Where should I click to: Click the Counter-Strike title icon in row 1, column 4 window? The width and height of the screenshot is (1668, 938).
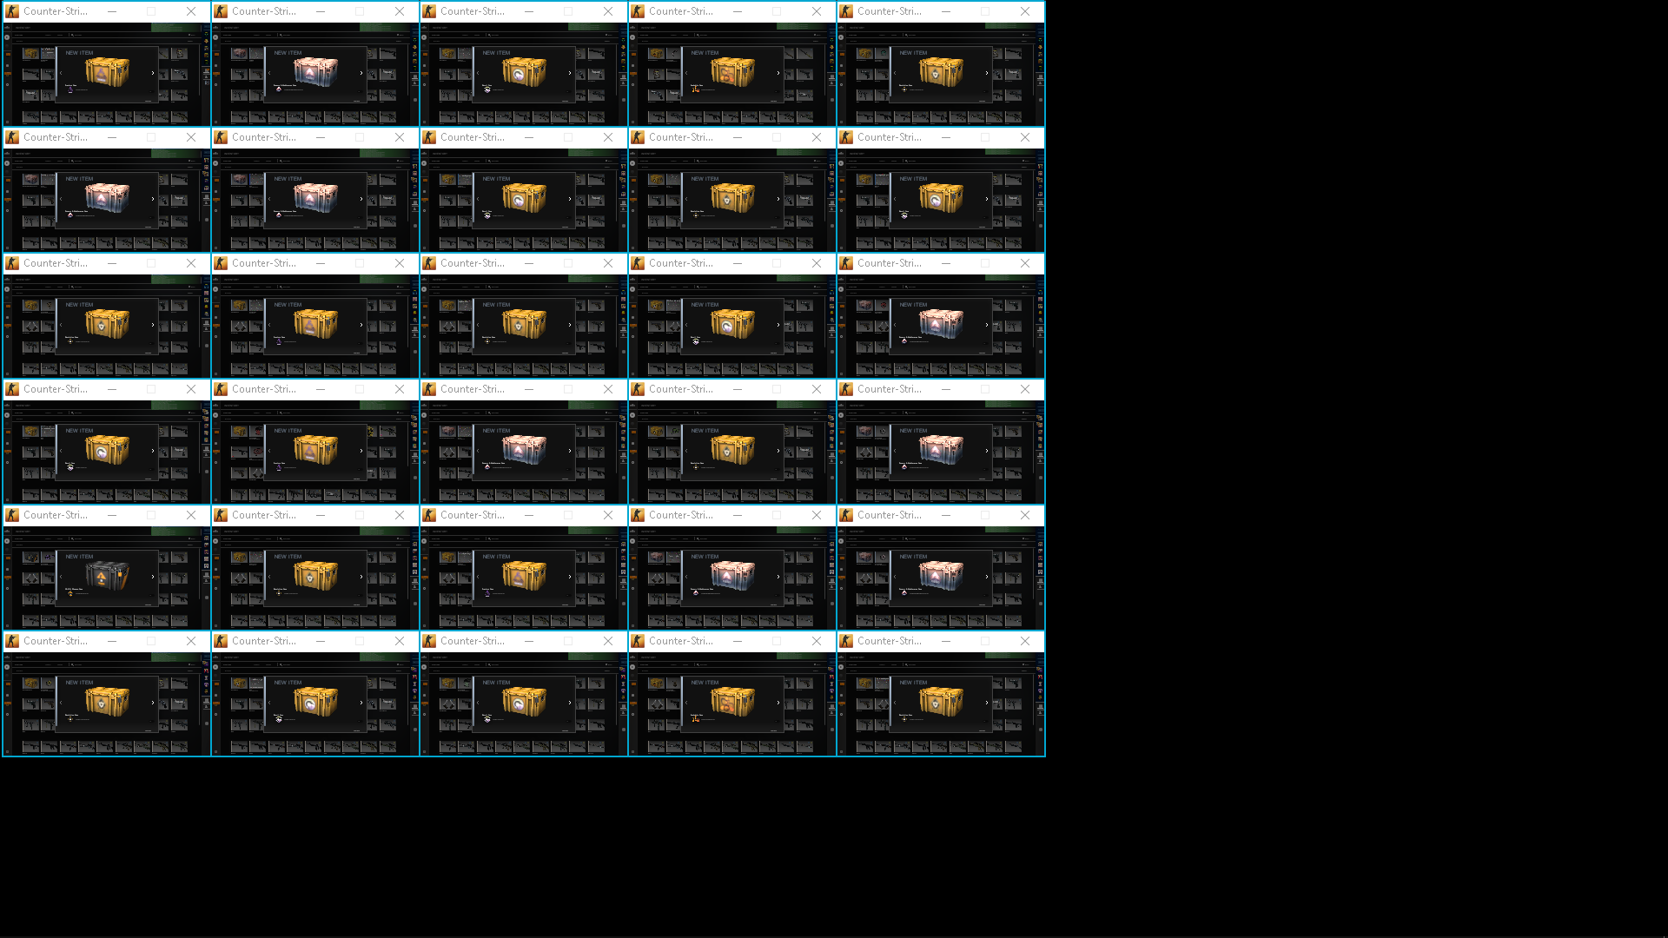pos(638,11)
